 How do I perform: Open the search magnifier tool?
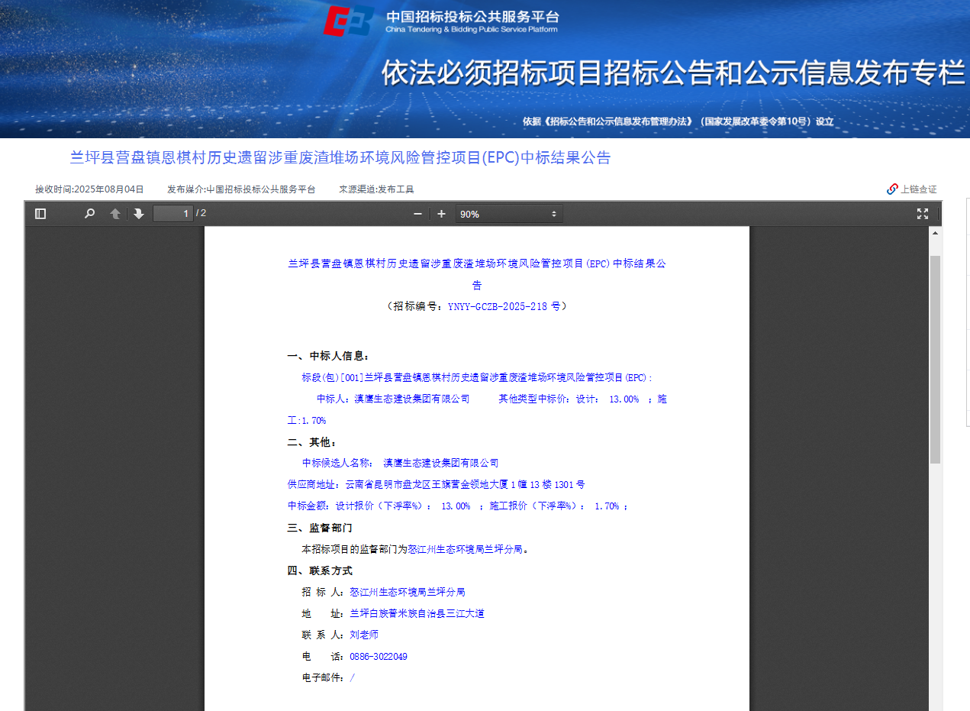(x=89, y=214)
